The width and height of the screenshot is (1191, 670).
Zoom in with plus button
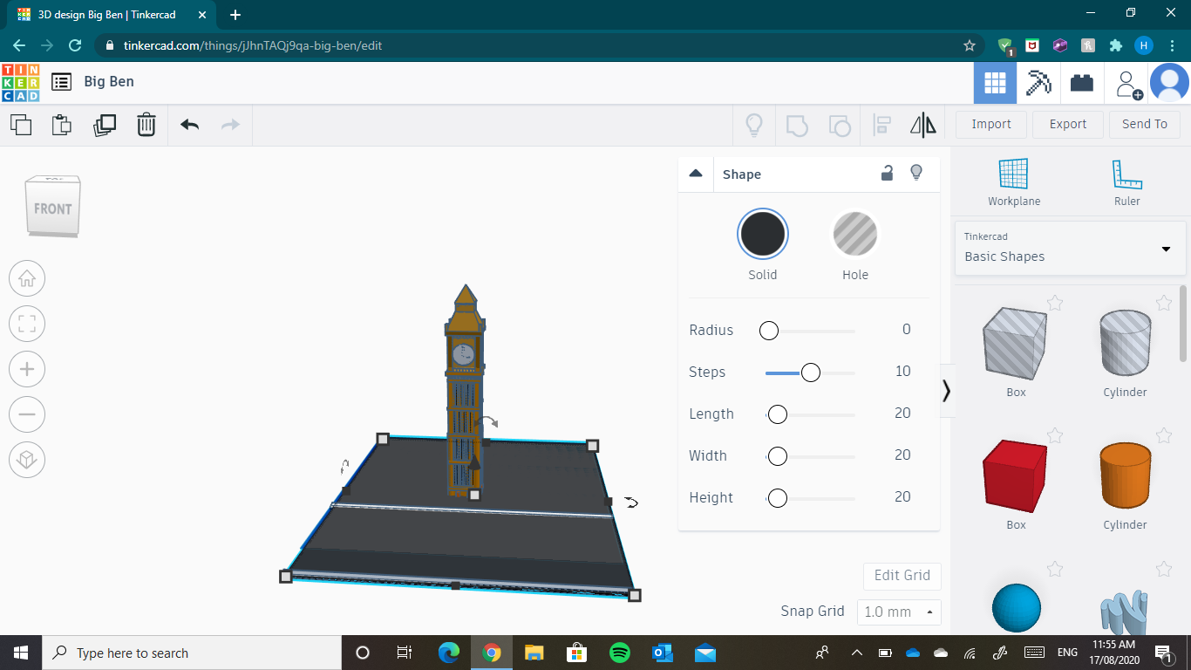point(27,369)
